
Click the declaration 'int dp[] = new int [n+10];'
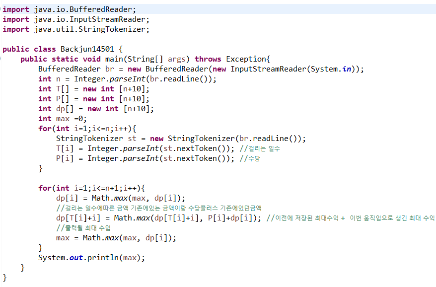(96, 109)
